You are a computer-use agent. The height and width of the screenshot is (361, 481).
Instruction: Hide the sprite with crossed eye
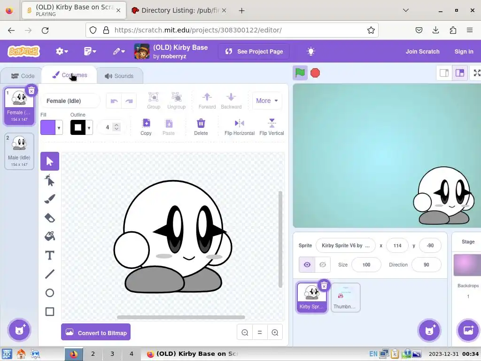point(323,265)
